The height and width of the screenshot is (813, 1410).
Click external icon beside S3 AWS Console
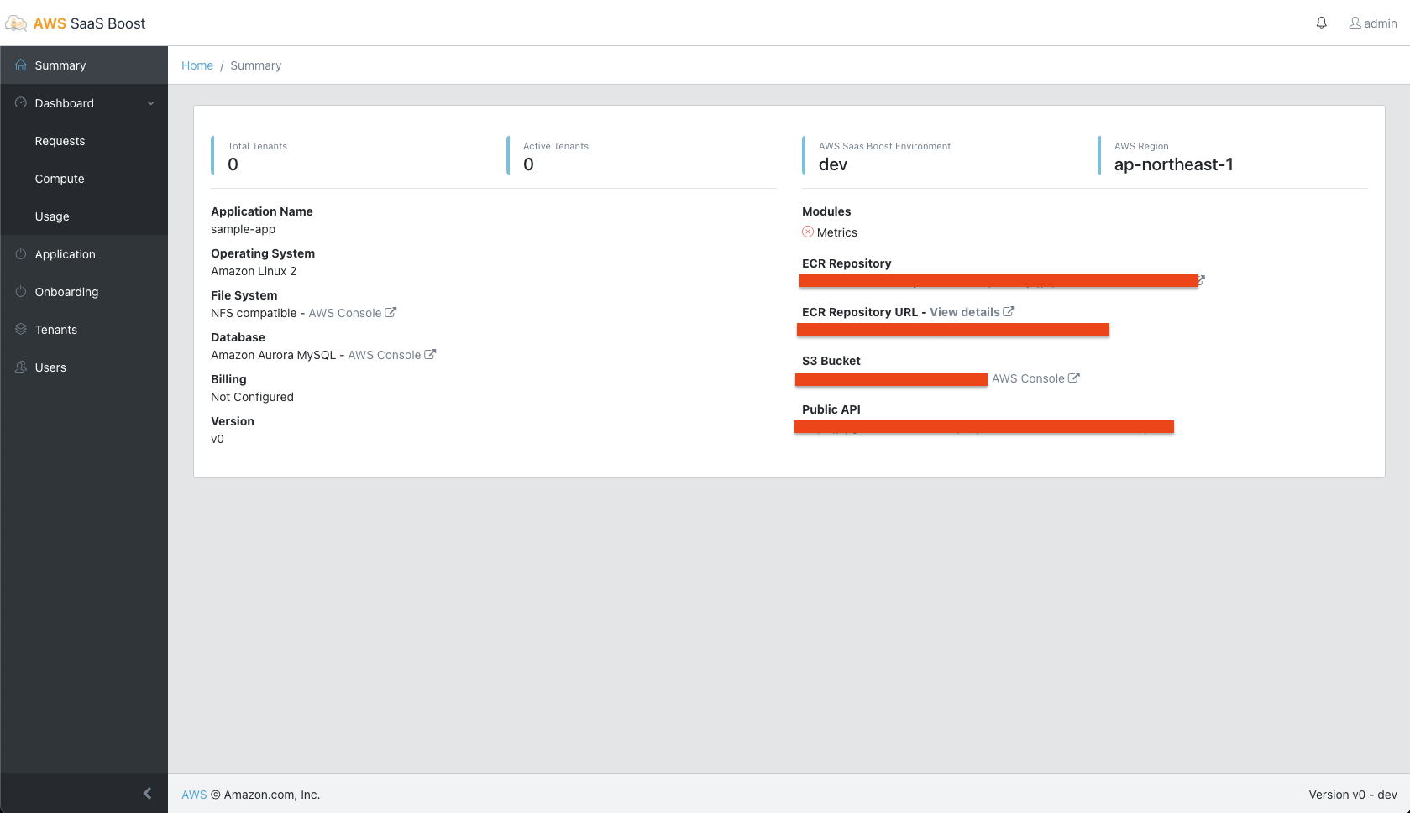pyautogui.click(x=1073, y=378)
